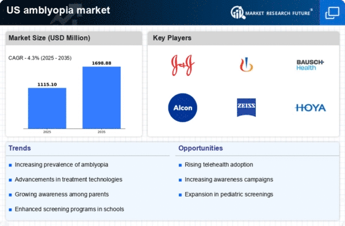Image resolution: width=345 pixels, height=226 pixels.
Task: Click the Key Players panel header
Action: 172,38
